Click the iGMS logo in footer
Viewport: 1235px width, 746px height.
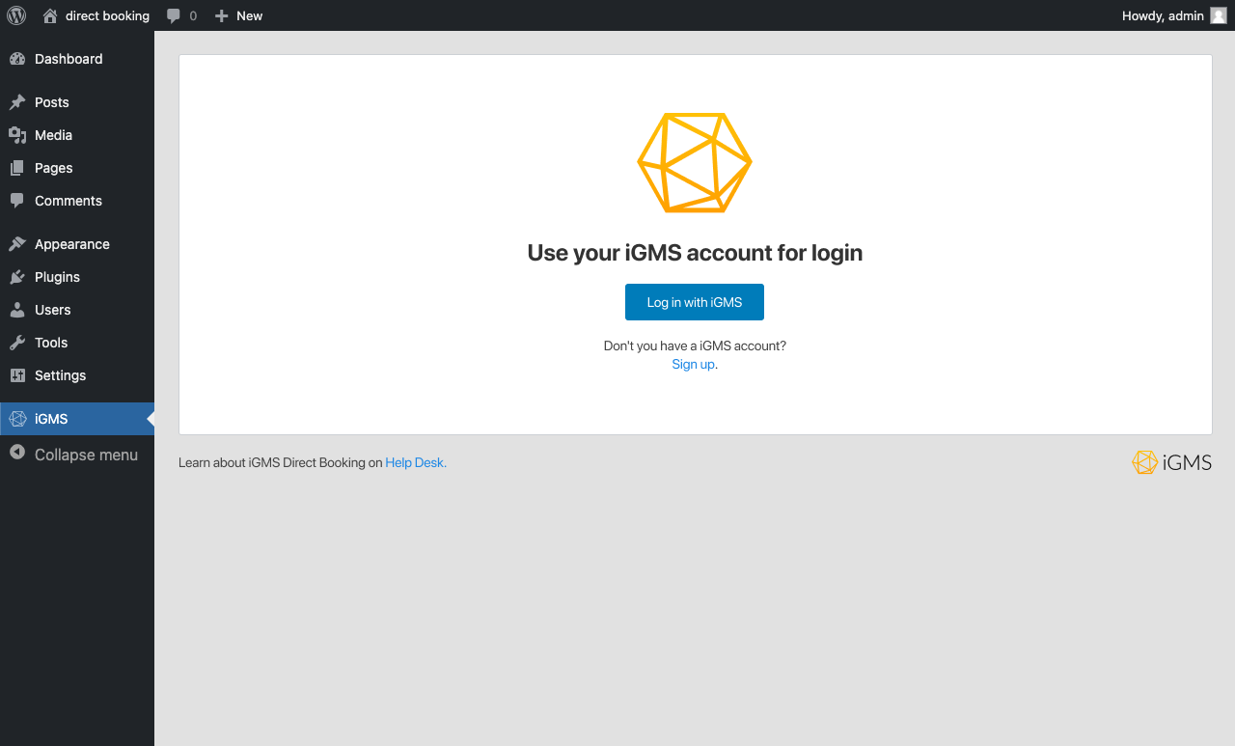point(1171,462)
